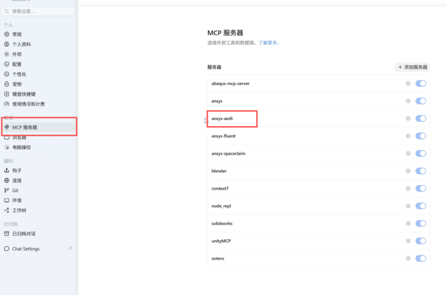Screen dimensions: 447x295
Task: Open the 宠物 settings page
Action: click(38, 84)
